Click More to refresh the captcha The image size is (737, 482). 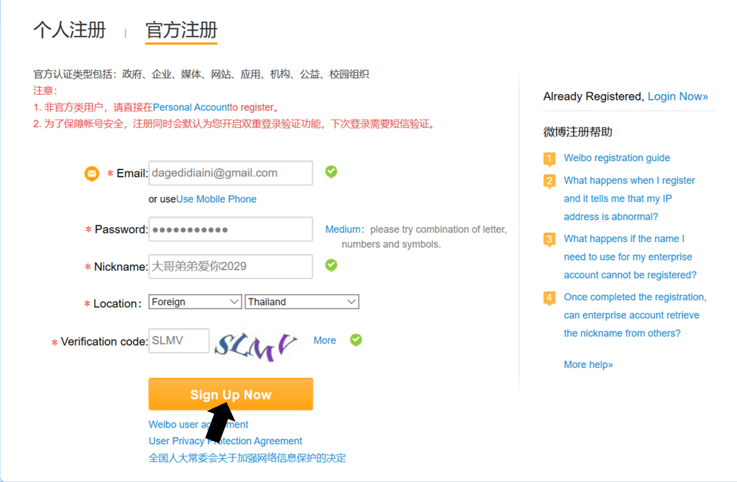pos(325,340)
